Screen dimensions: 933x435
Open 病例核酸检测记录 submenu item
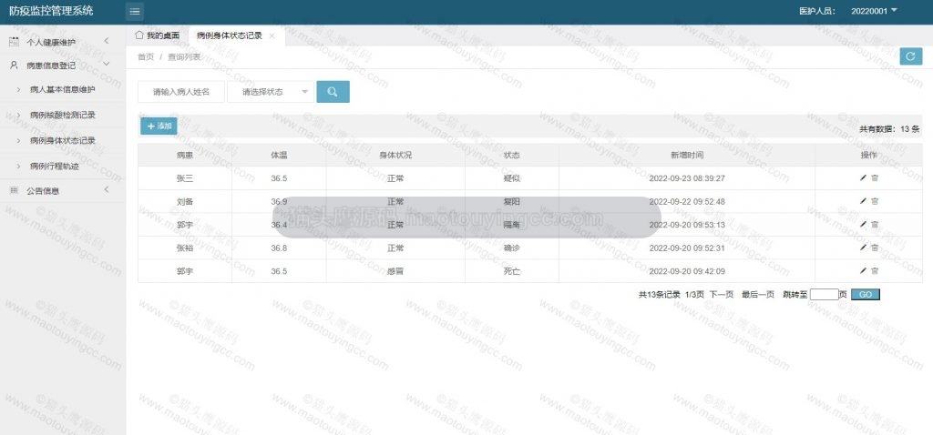point(63,115)
